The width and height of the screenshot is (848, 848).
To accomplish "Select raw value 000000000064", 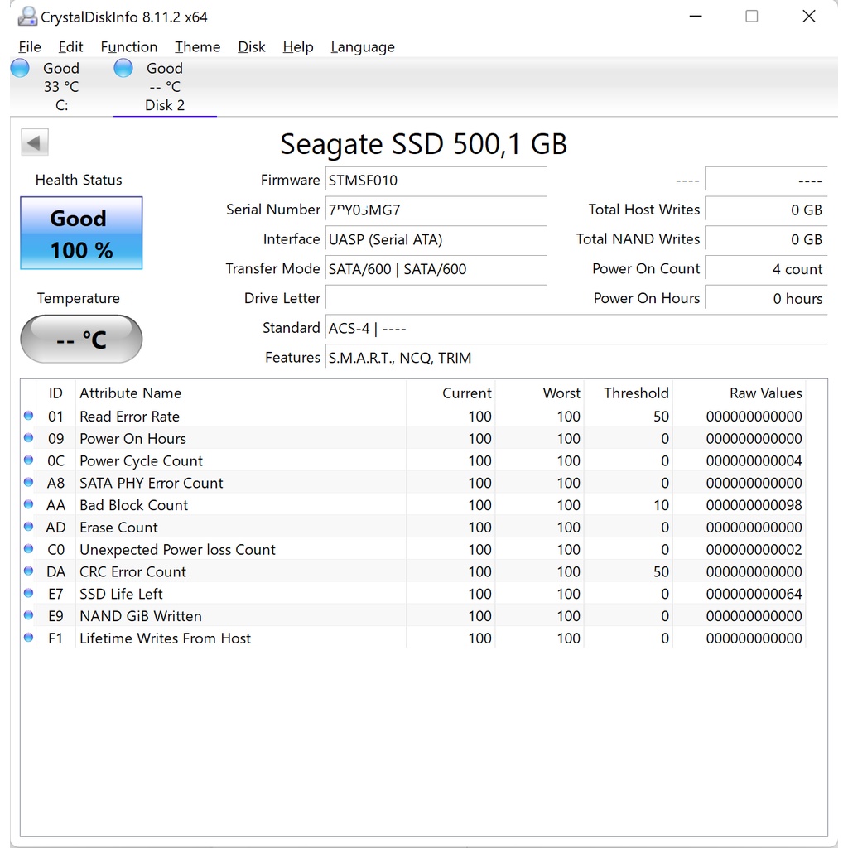I will pyautogui.click(x=754, y=594).
